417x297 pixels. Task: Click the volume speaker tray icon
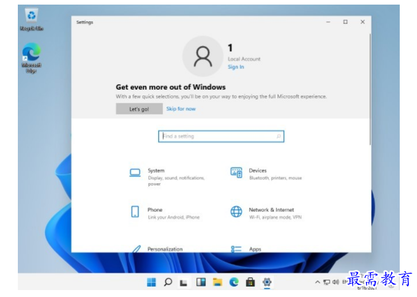pos(336,282)
